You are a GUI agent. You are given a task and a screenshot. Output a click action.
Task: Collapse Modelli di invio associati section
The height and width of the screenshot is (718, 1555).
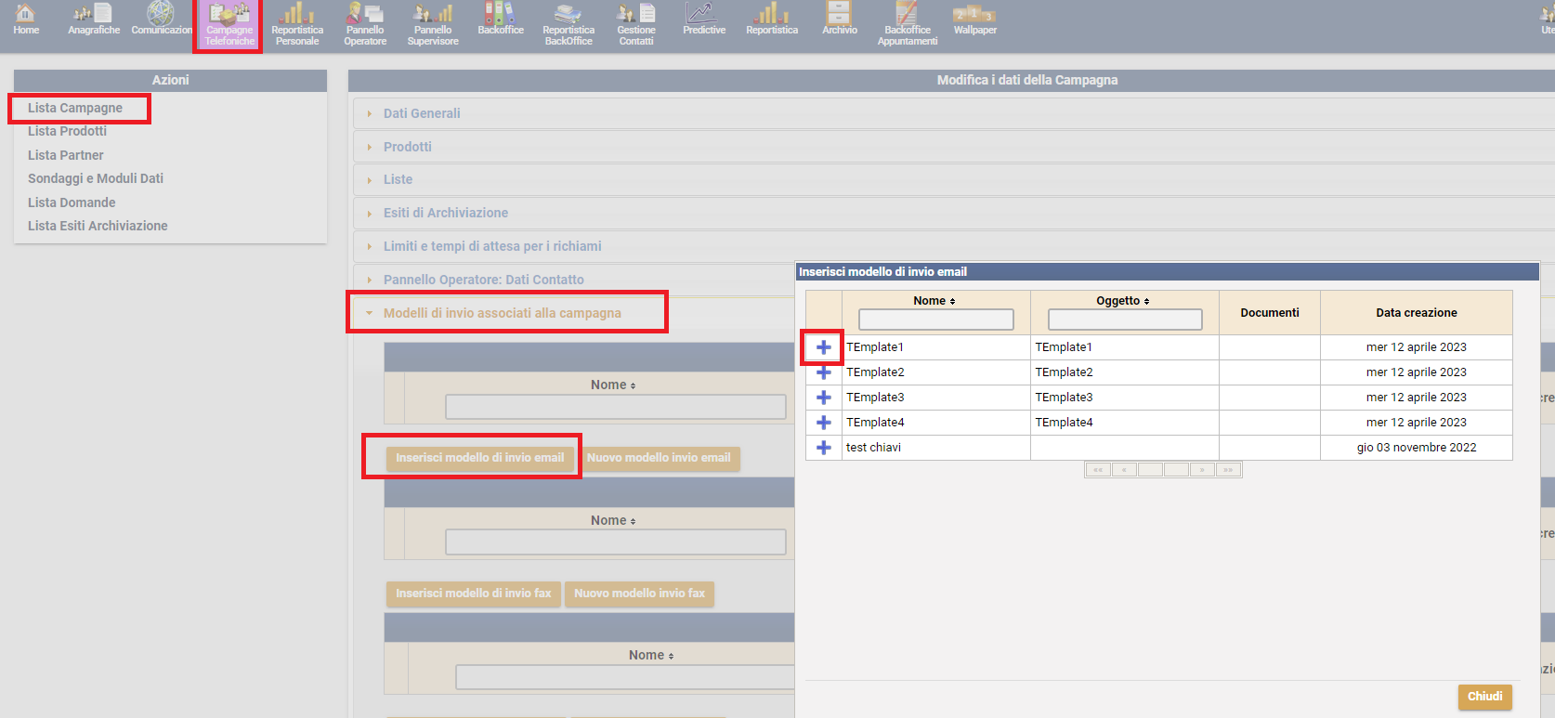pyautogui.click(x=502, y=313)
